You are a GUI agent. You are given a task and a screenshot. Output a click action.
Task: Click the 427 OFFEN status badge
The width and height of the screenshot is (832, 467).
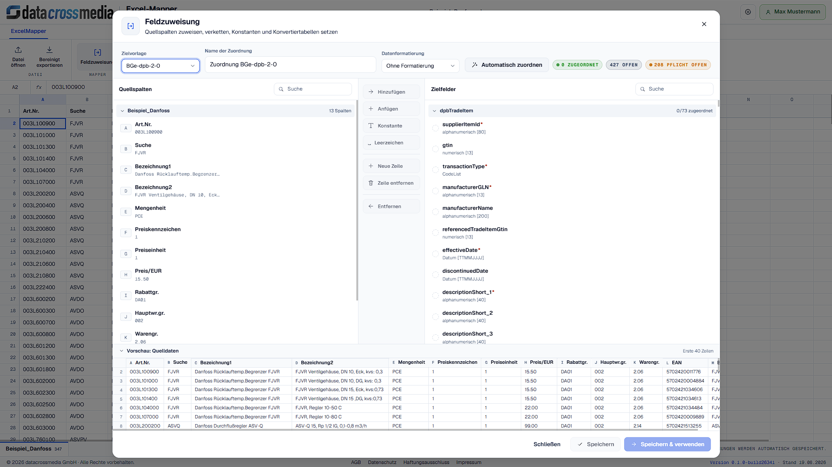pos(624,65)
